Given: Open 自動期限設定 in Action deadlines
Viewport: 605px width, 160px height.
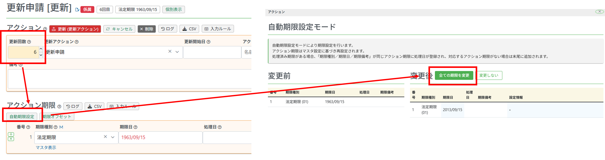Looking at the screenshot, I should 22,117.
